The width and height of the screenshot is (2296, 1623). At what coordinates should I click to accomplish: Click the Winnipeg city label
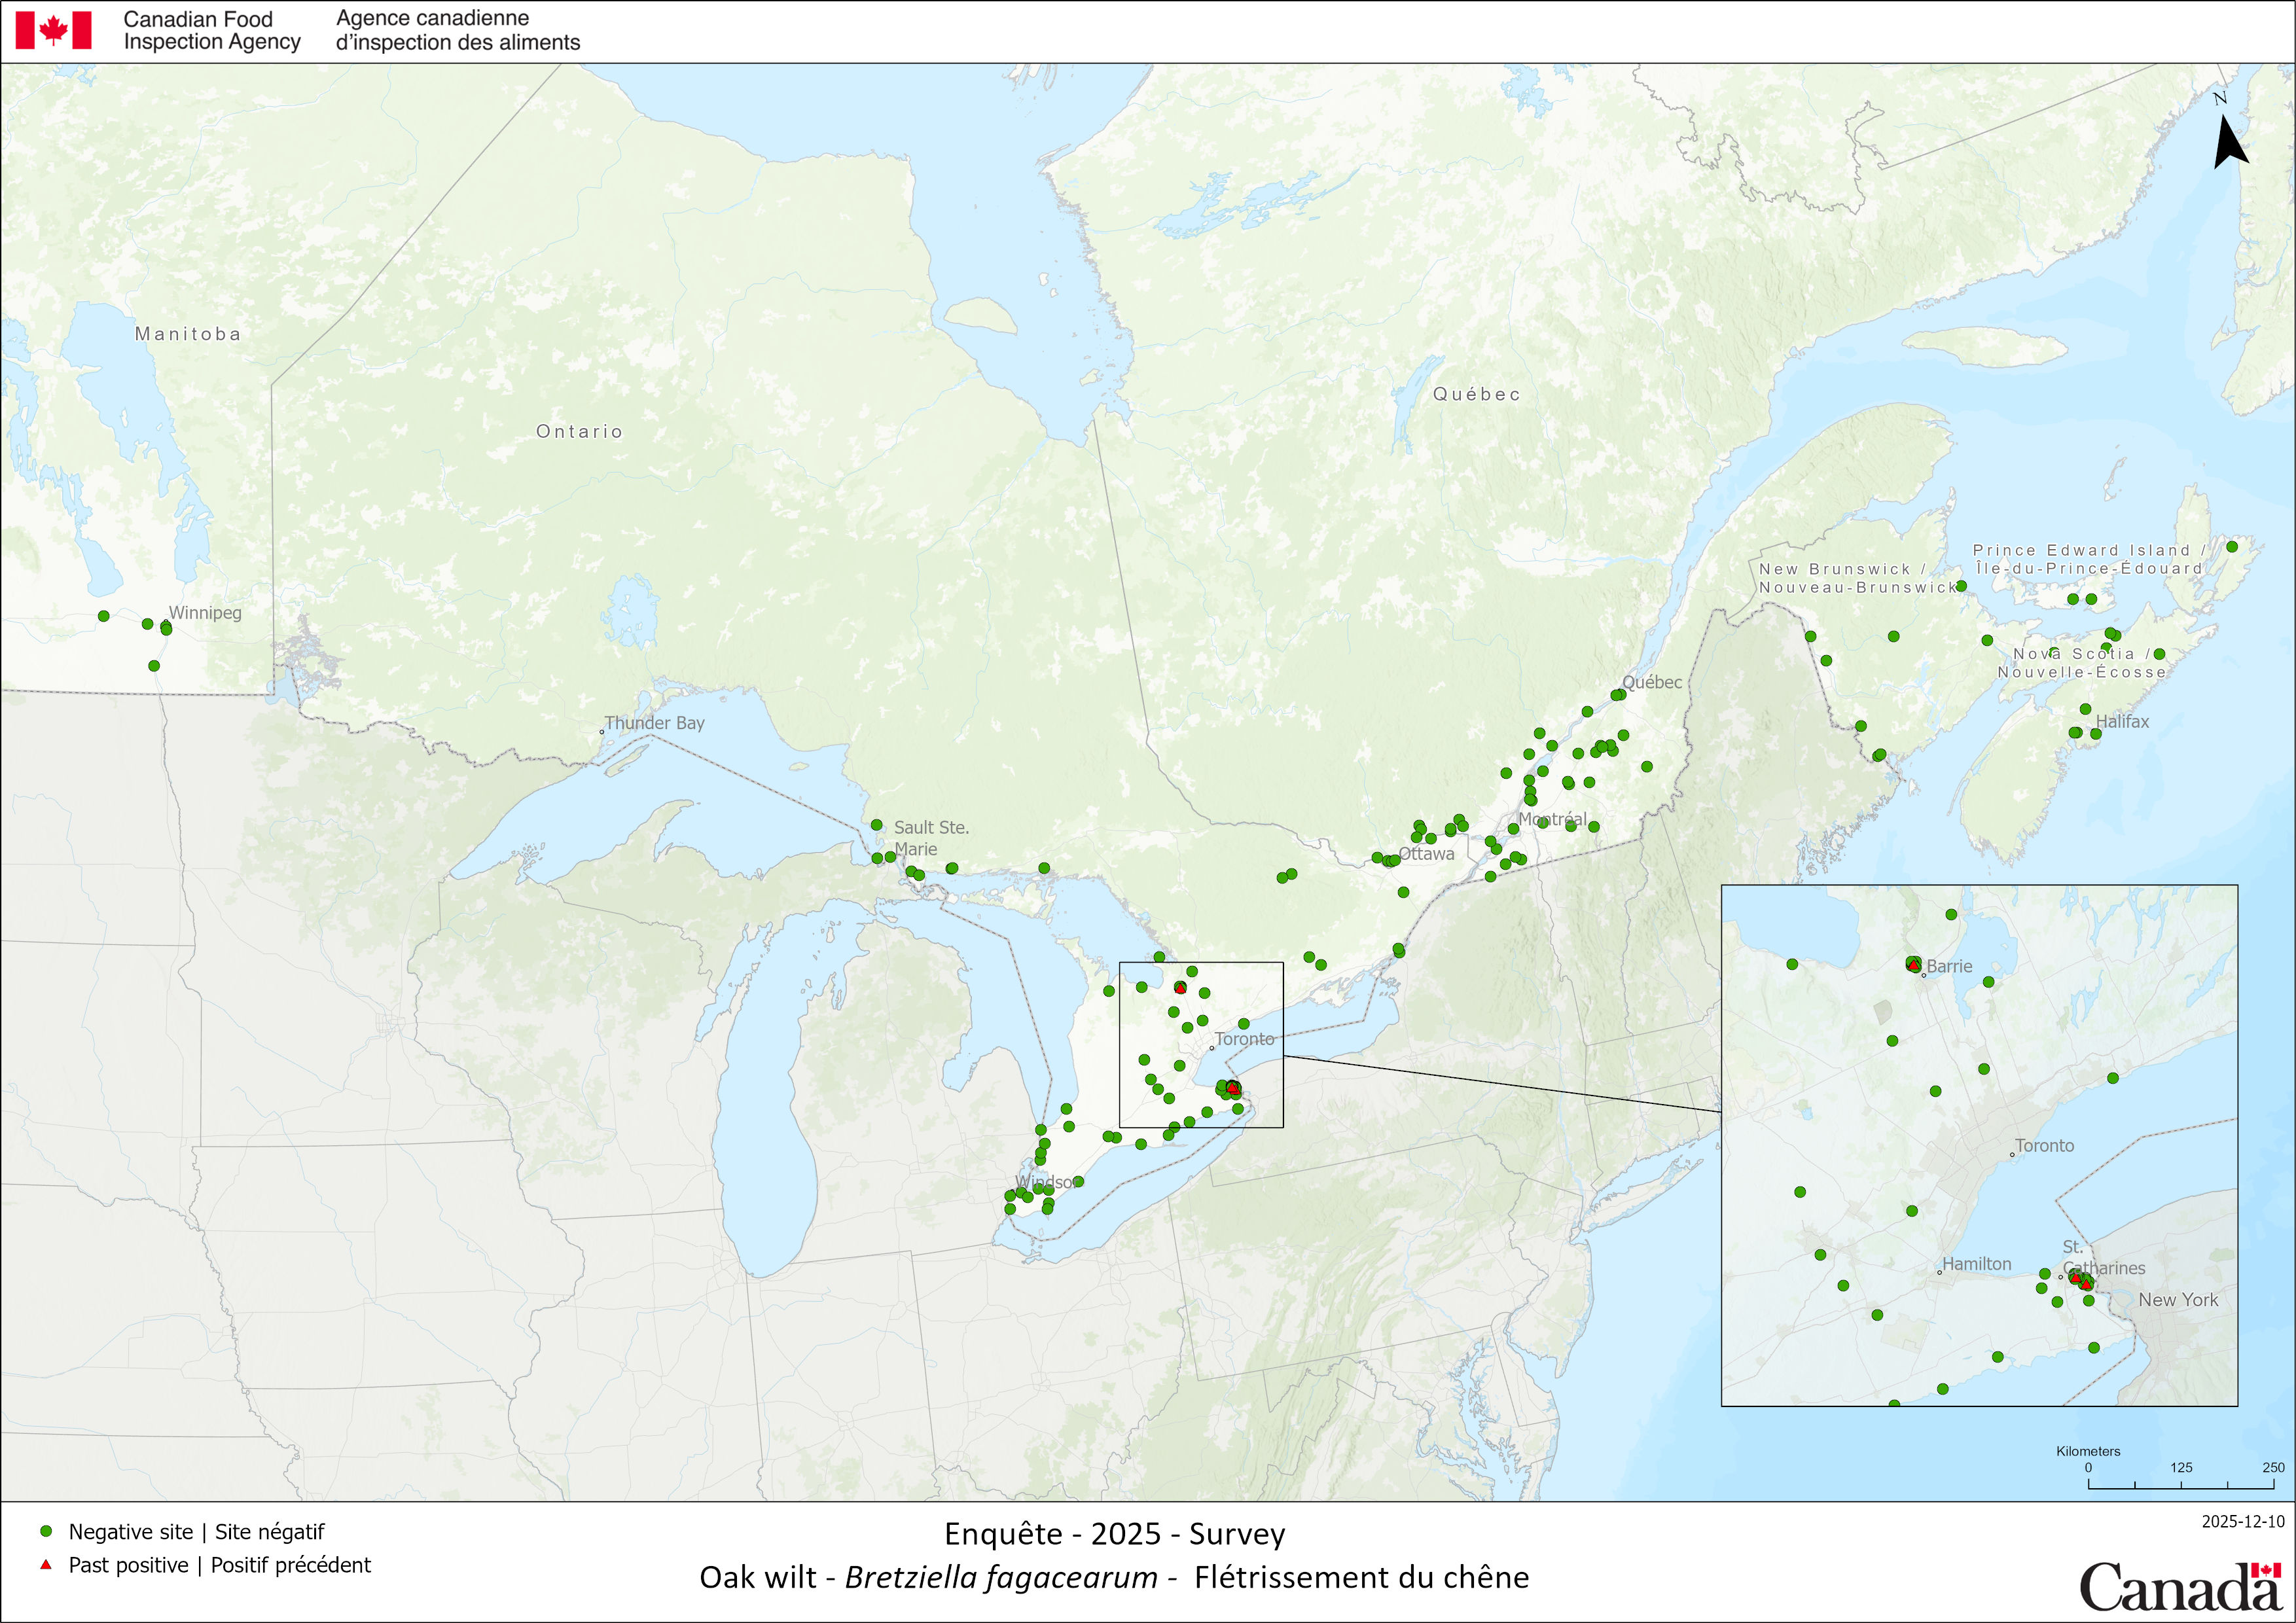pos(205,612)
